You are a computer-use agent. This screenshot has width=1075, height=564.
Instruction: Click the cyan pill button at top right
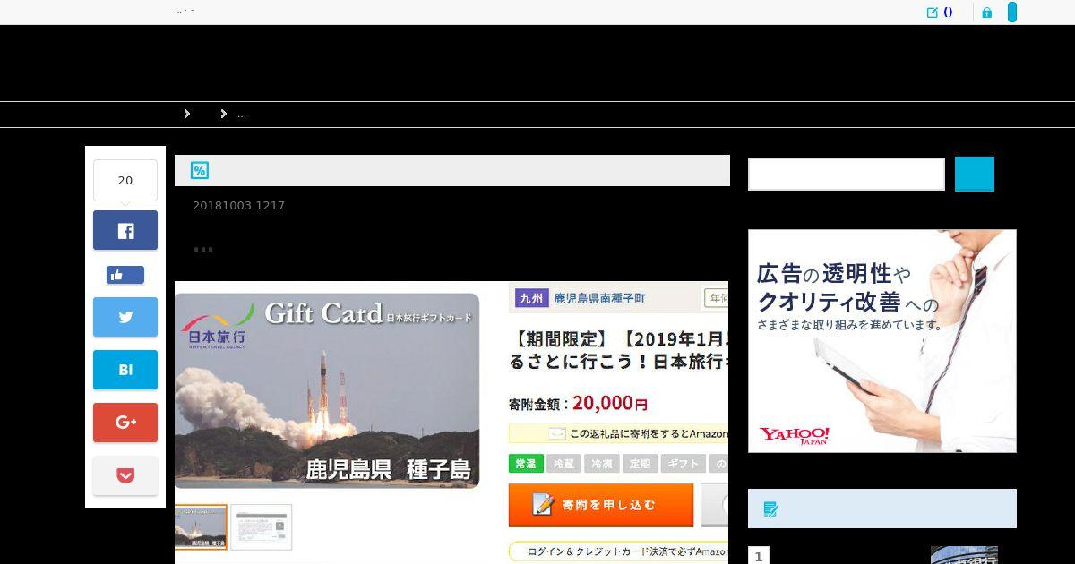[1012, 13]
